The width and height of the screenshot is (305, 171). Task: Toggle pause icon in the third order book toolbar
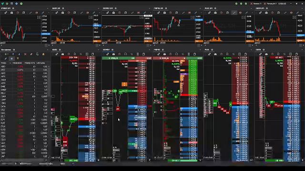click(x=132, y=54)
